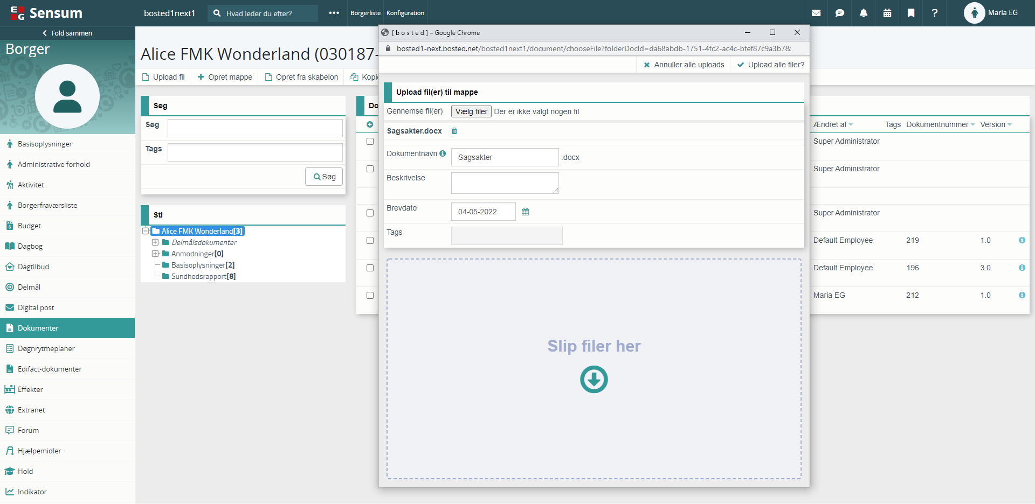Image resolution: width=1035 pixels, height=504 pixels.
Task: Click info icon in document 212 row
Action: pos(1022,295)
